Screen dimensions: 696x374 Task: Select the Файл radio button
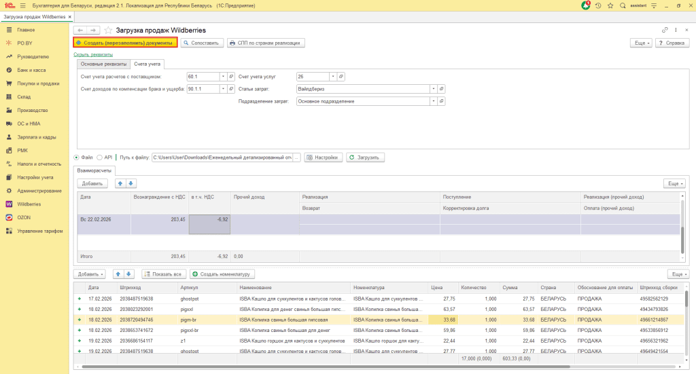pyautogui.click(x=76, y=157)
